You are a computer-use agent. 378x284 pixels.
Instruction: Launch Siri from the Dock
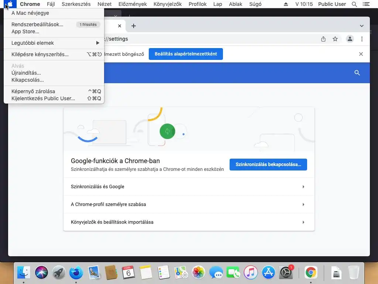(x=41, y=273)
